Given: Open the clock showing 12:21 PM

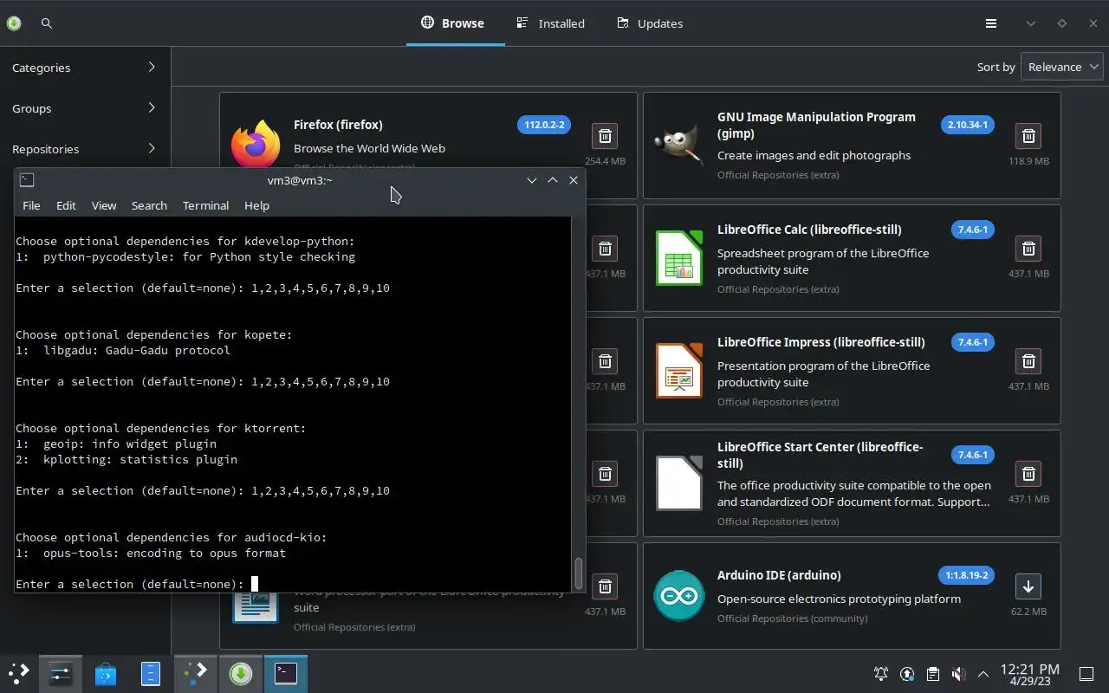Looking at the screenshot, I should [x=1030, y=674].
